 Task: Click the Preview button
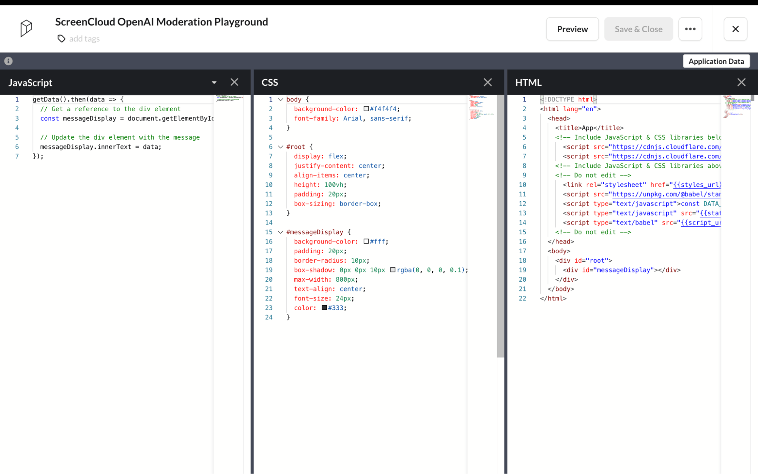(572, 29)
